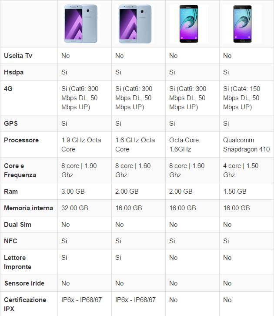Click the Processore row label
Screen dimensions: 274x316
[x=21, y=140]
